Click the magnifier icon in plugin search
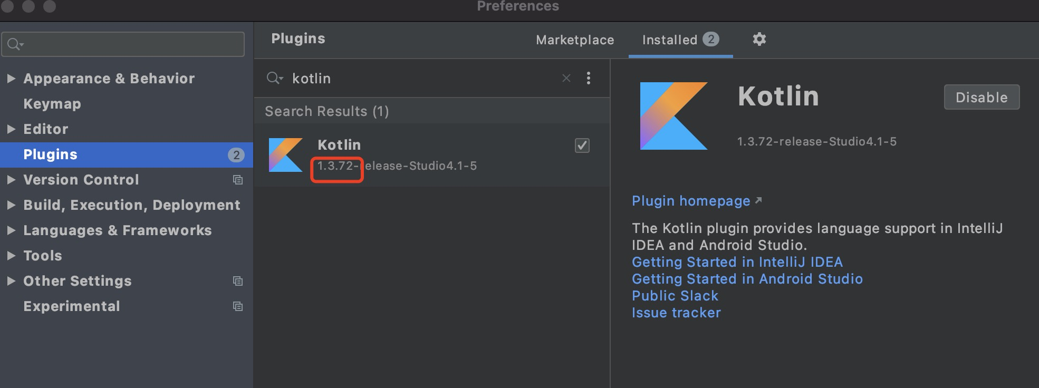The width and height of the screenshot is (1039, 388). [x=274, y=79]
